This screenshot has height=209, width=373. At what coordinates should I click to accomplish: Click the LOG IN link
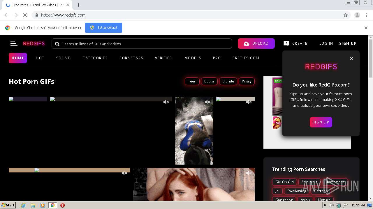326,44
